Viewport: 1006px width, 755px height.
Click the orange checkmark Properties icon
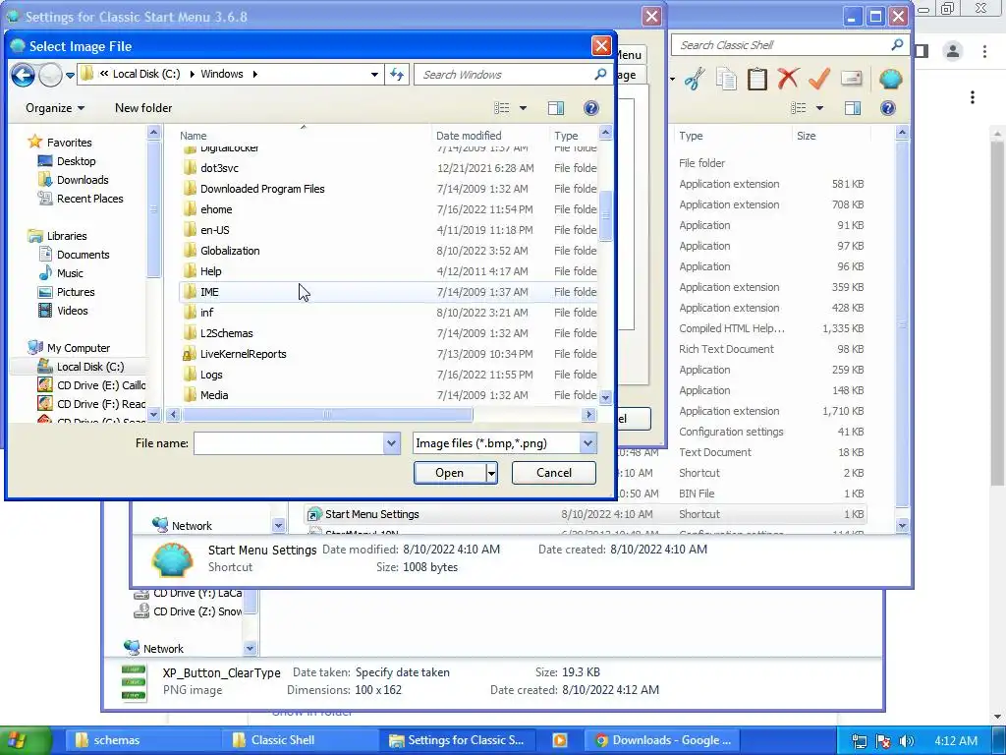(x=819, y=79)
